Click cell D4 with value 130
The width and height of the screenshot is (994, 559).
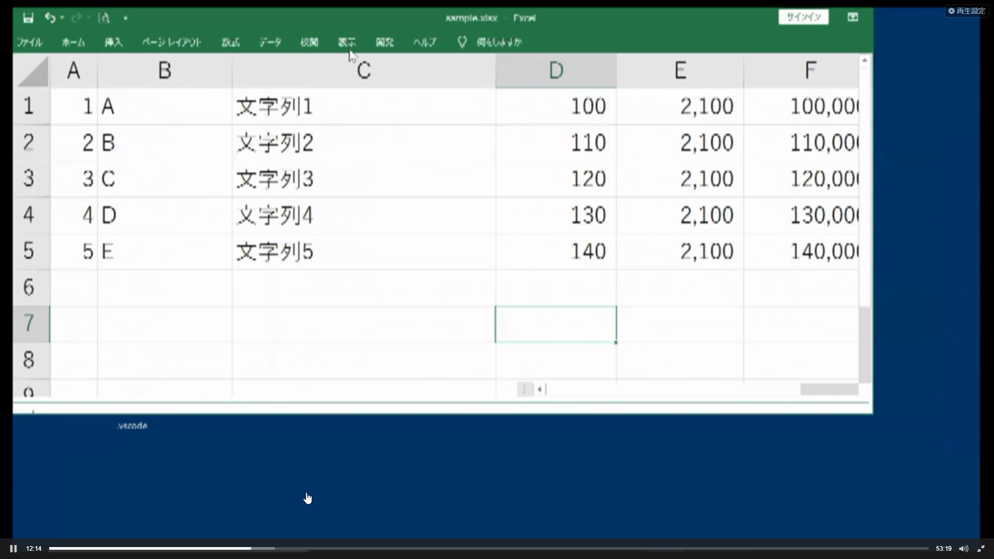click(556, 215)
